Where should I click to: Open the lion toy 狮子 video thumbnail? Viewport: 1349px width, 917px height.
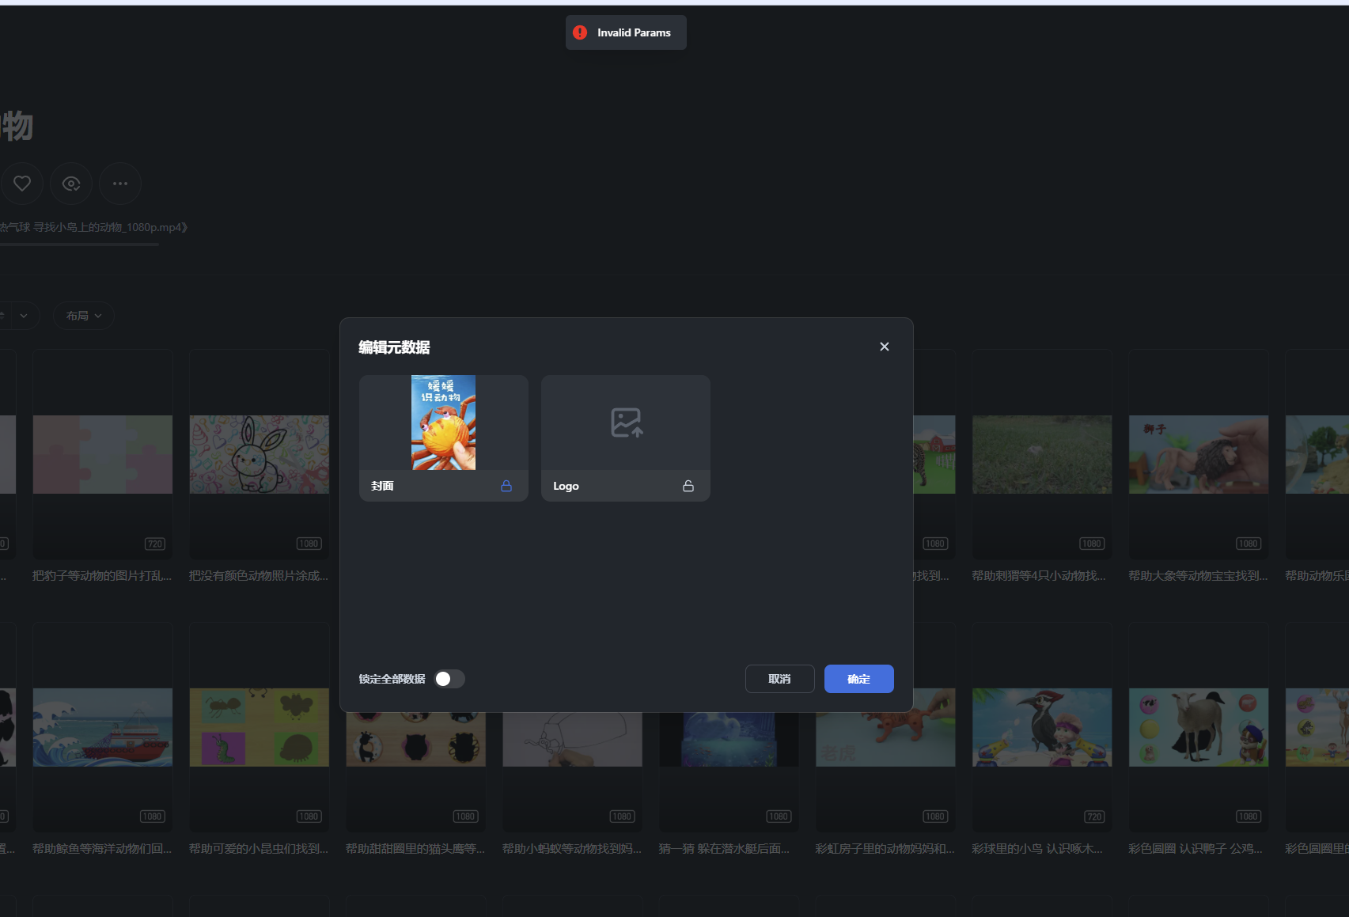click(x=1199, y=454)
